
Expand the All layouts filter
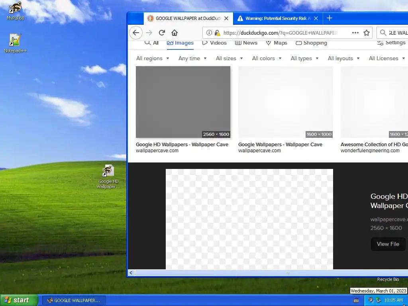(x=343, y=58)
